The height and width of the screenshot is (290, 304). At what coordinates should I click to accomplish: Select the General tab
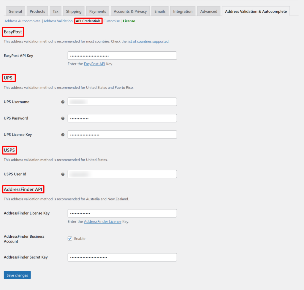15,11
